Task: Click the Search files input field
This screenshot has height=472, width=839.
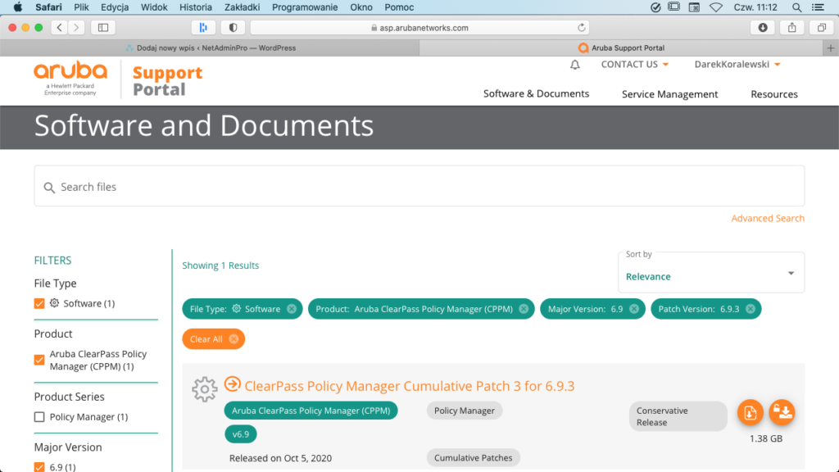Action: tap(418, 187)
